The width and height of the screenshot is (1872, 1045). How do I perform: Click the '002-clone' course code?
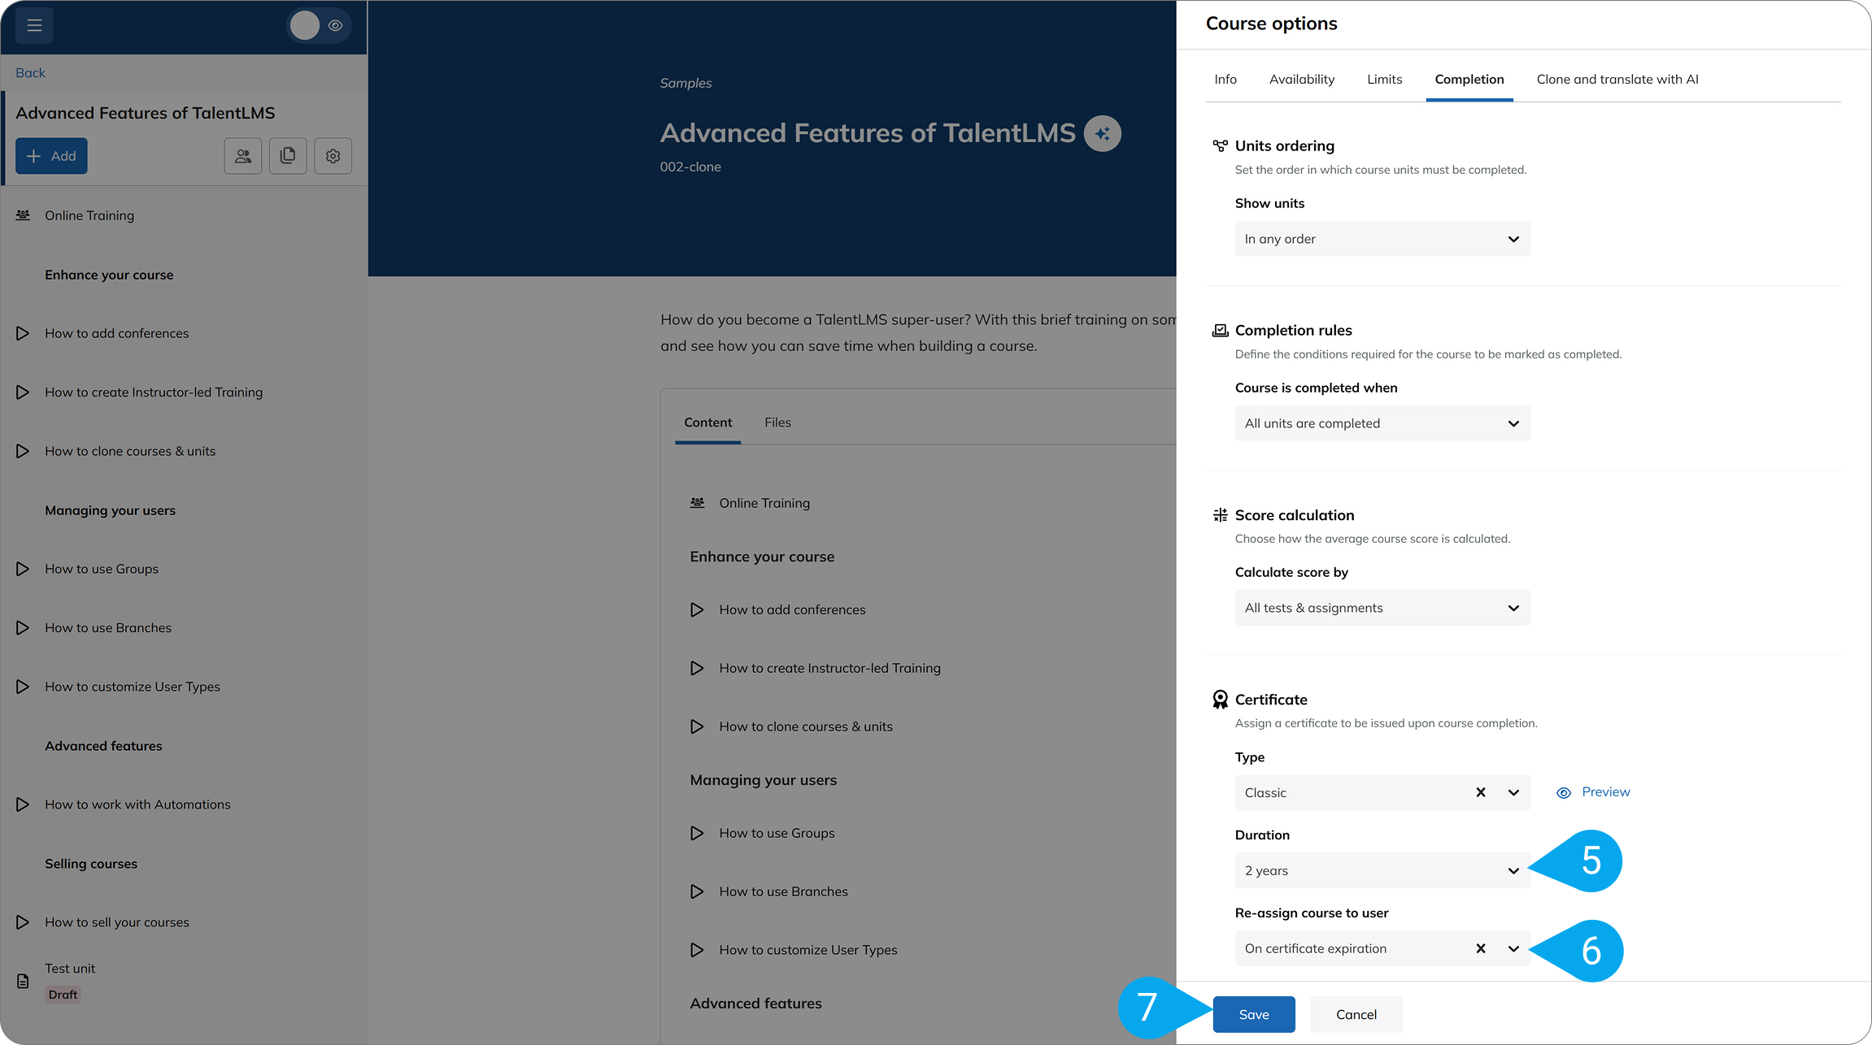690,167
